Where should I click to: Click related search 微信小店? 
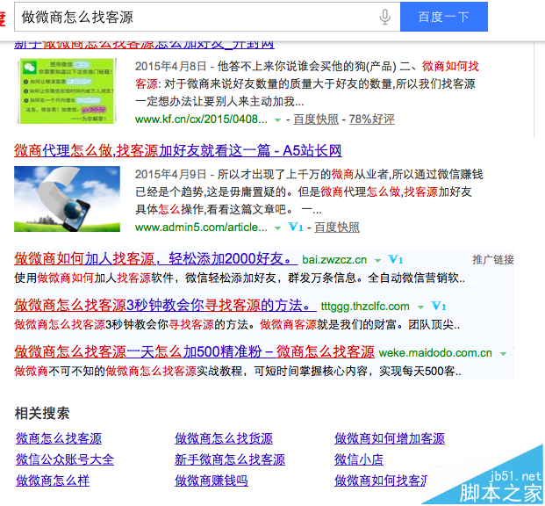pos(358,459)
